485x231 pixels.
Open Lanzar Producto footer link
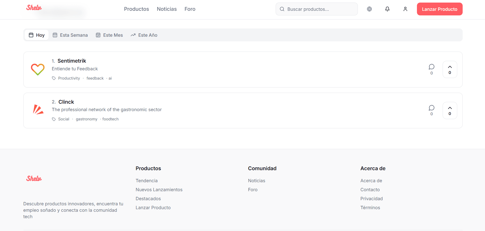[x=153, y=208]
